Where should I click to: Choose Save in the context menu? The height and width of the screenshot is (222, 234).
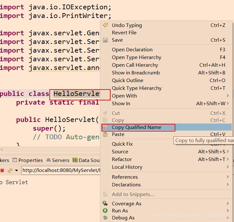coord(166,40)
